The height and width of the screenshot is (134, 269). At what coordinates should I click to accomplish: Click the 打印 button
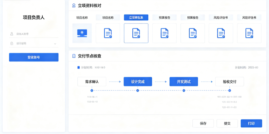[251, 123]
